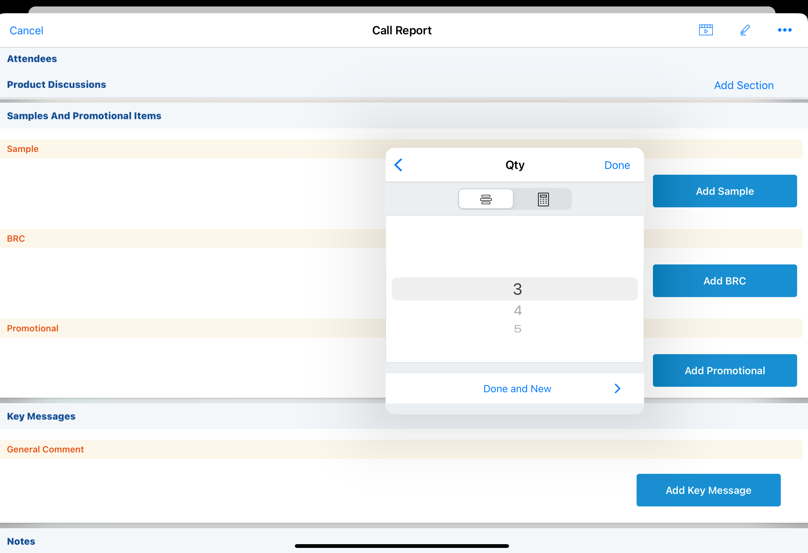Image resolution: width=808 pixels, height=553 pixels.
Task: Choose Done and New option
Action: point(517,388)
